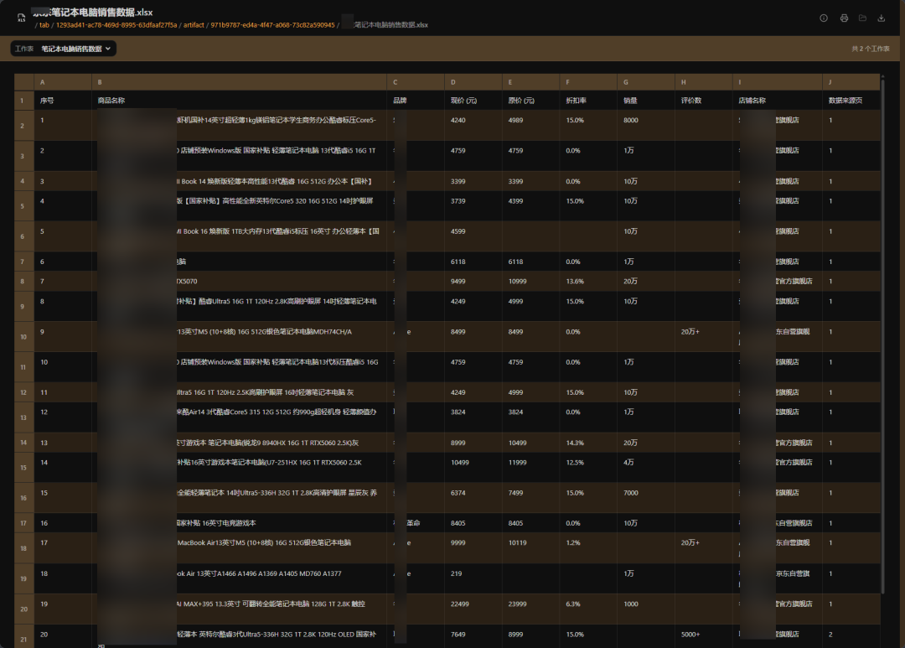Select column G header
Screen dimensions: 905x648
(x=646, y=82)
